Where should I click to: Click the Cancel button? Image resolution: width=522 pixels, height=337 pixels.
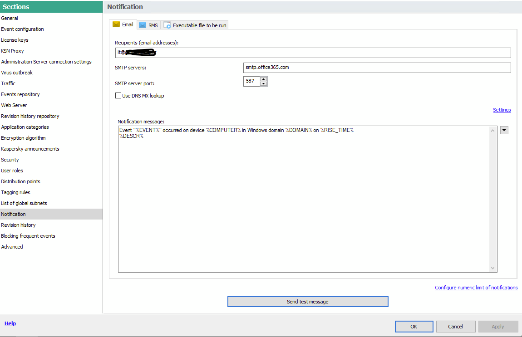[455, 327]
